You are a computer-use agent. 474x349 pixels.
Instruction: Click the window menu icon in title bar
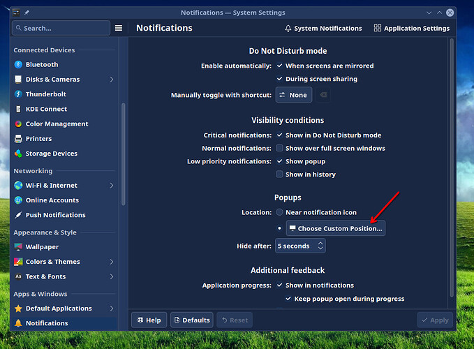pyautogui.click(x=16, y=13)
